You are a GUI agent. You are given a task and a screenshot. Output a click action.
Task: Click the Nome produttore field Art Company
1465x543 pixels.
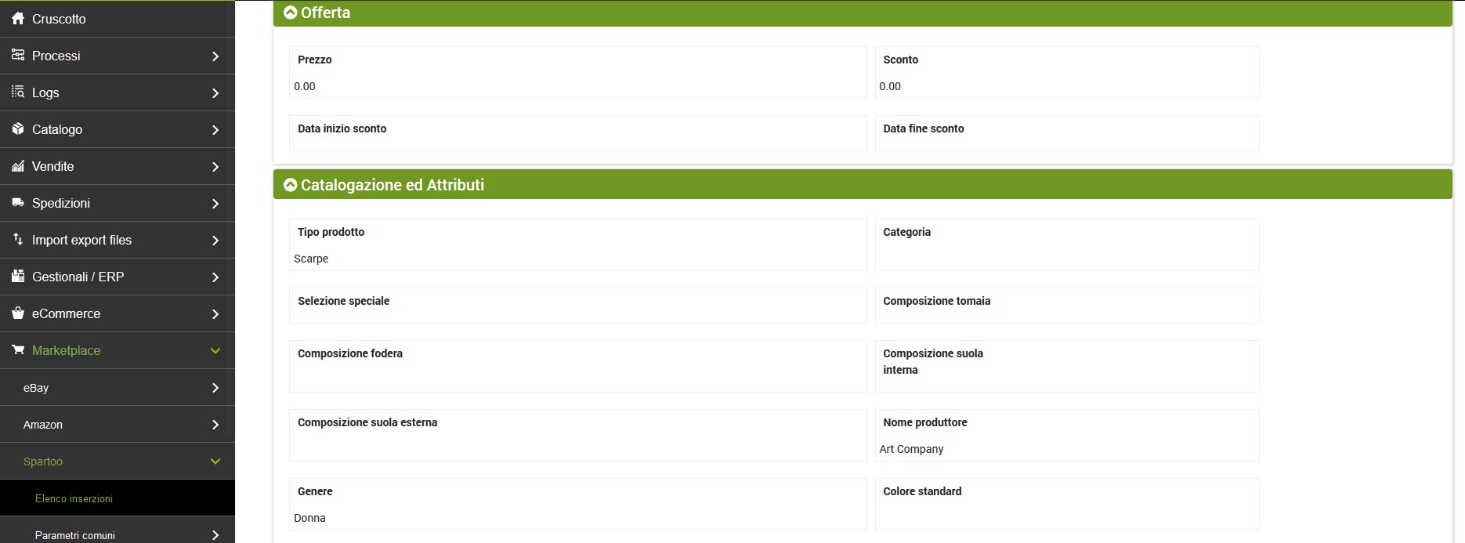click(911, 449)
